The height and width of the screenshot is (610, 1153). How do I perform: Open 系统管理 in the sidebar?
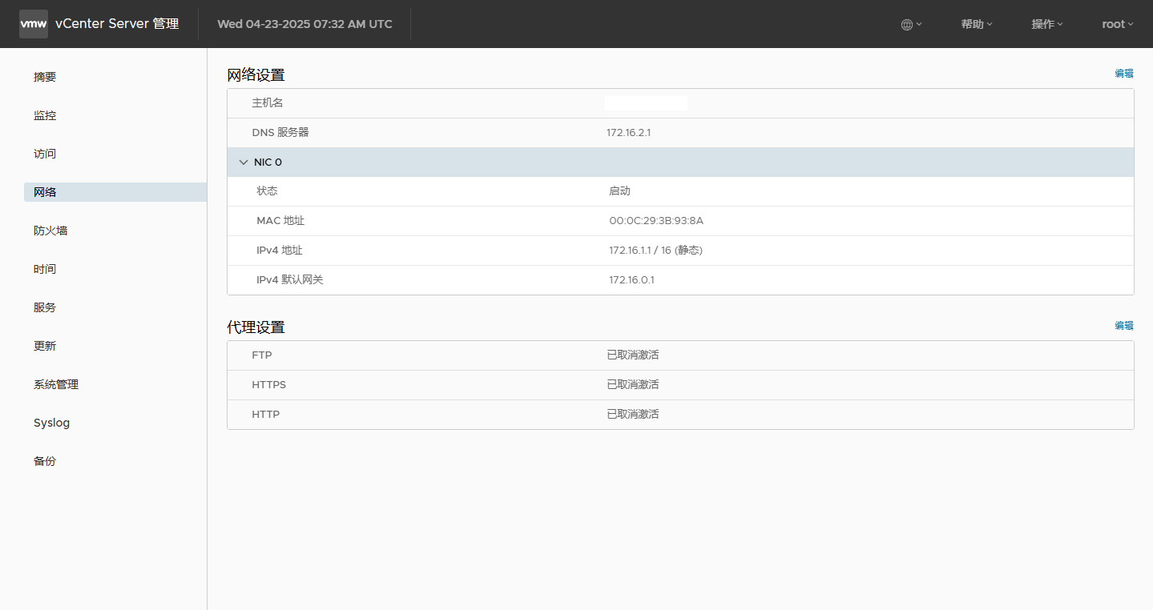pos(56,384)
